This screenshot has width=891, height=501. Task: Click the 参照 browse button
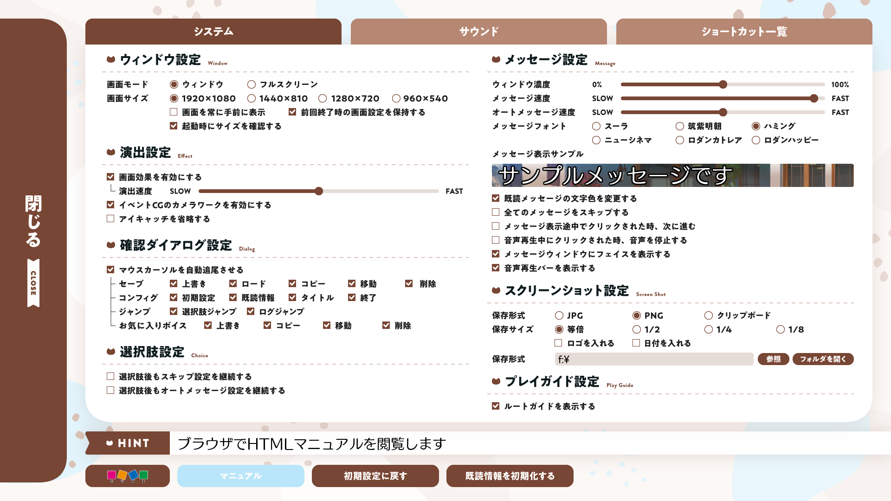click(x=774, y=359)
